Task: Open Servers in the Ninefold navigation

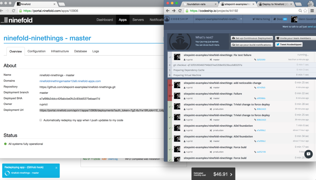Action: click(x=138, y=20)
